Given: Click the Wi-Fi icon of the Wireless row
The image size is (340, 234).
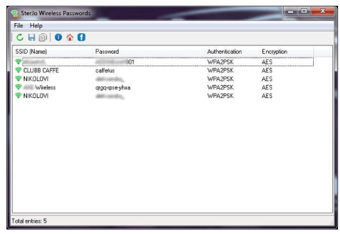Looking at the screenshot, I should (19, 87).
